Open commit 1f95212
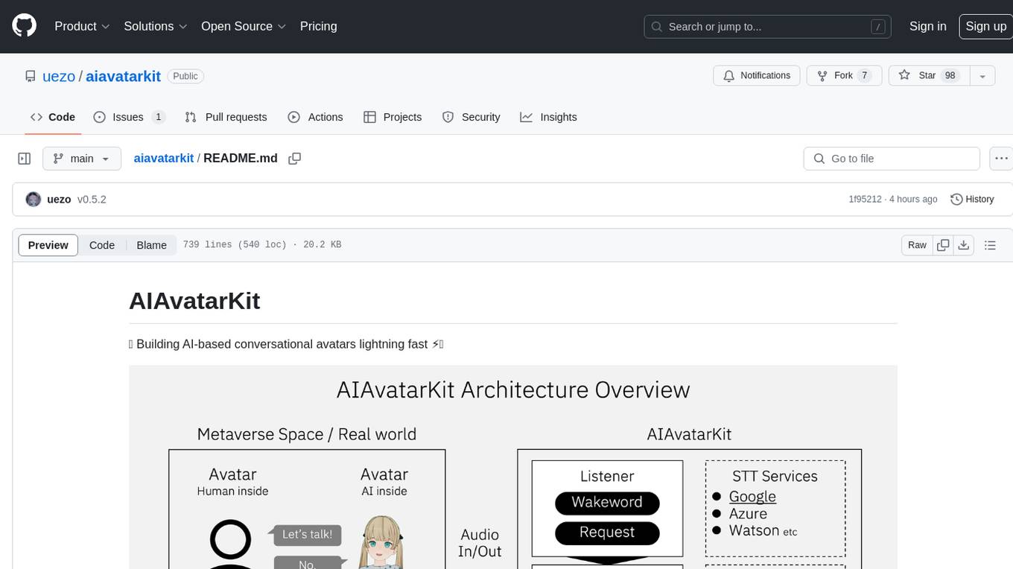 point(865,200)
